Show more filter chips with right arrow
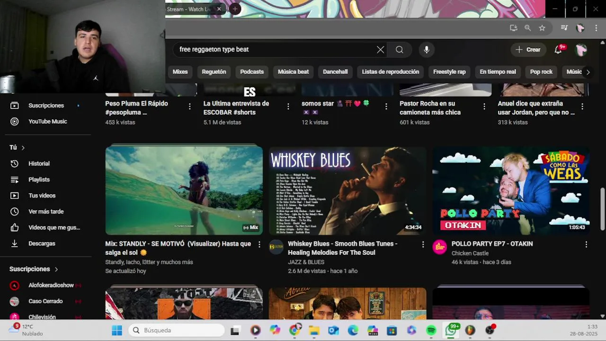This screenshot has height=341, width=606. point(588,72)
